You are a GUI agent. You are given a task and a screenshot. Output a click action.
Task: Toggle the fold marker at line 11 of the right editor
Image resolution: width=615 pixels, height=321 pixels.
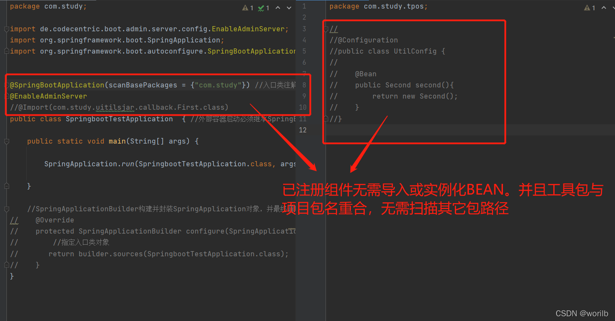point(326,119)
